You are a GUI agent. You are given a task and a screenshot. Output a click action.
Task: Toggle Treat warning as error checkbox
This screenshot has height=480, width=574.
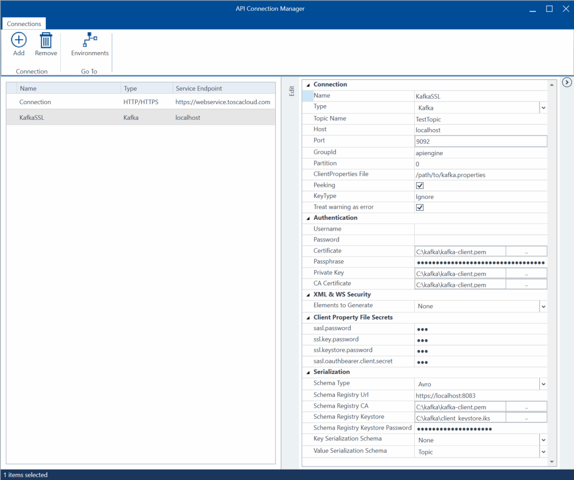pos(420,207)
